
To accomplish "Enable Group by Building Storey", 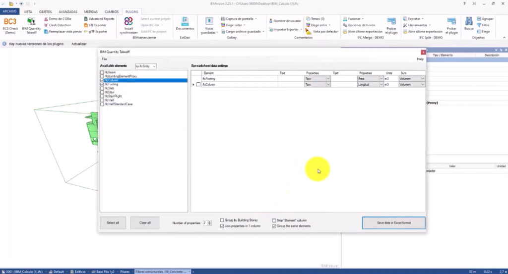I will (x=222, y=220).
